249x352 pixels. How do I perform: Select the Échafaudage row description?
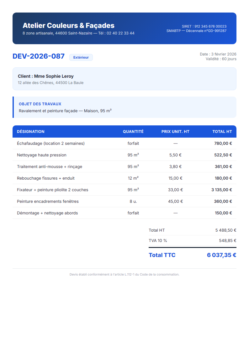50,143
